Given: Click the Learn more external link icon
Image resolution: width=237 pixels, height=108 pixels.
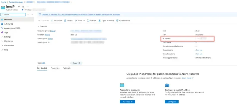Looking at the screenshot, I should point(193,78).
